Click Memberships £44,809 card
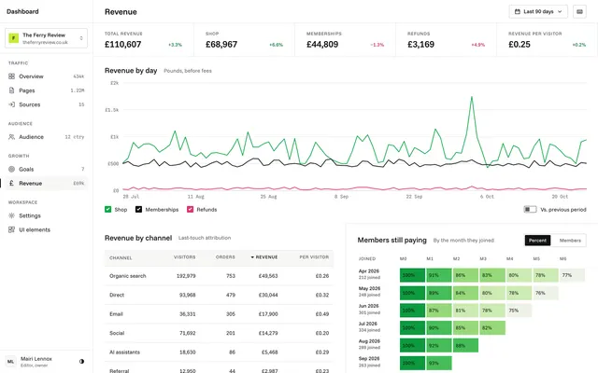 (x=345, y=40)
